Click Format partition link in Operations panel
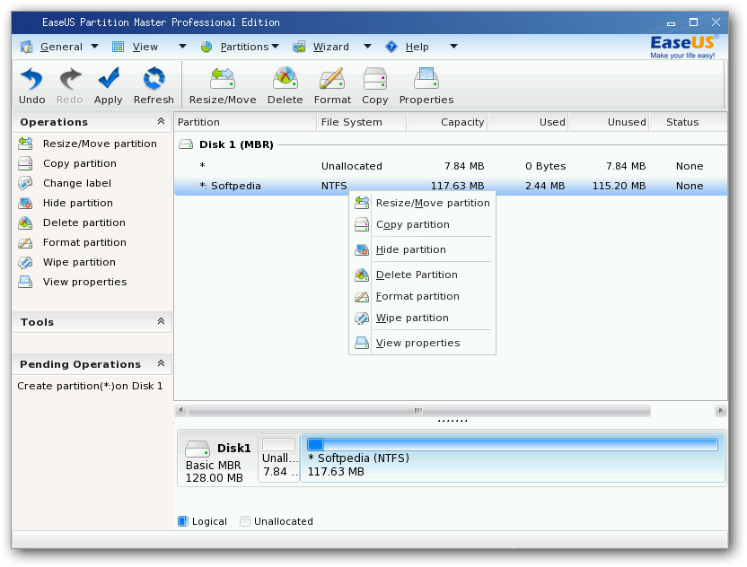Screen dimensions: 747x567 (x=84, y=242)
